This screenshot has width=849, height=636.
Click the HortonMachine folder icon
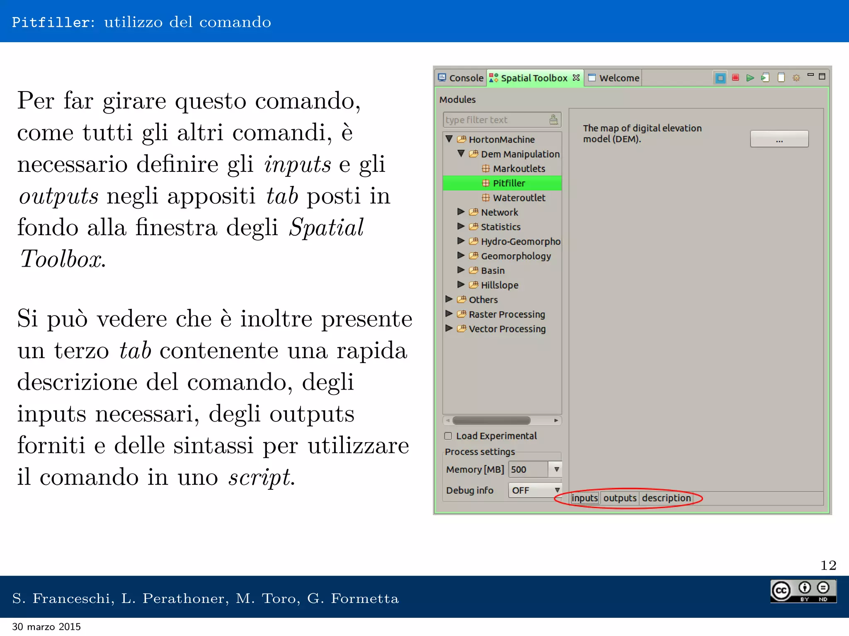pos(462,139)
